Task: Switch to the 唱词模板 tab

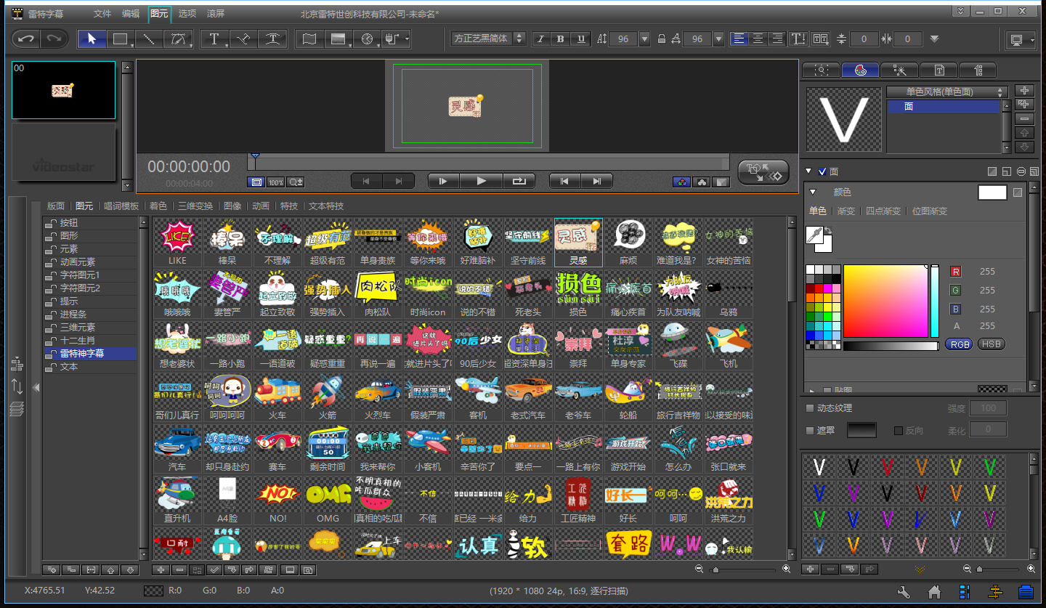Action: pos(121,206)
